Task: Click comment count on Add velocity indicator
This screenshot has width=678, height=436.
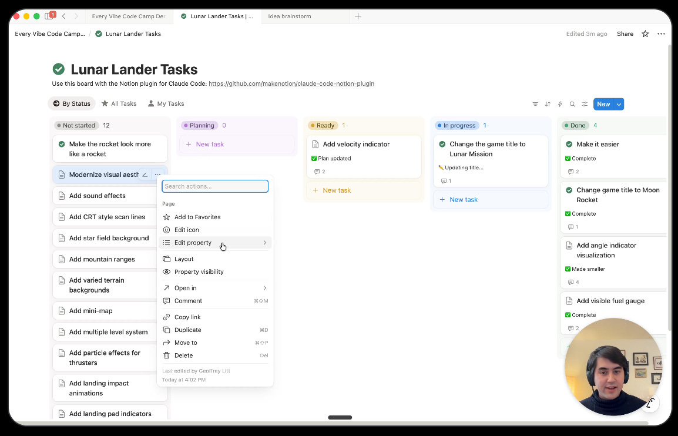Action: point(320,172)
